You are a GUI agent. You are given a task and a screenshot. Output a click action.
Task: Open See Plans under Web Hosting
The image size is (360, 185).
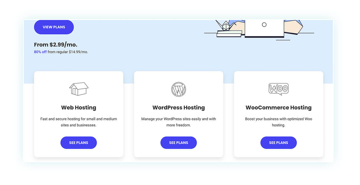point(79,143)
